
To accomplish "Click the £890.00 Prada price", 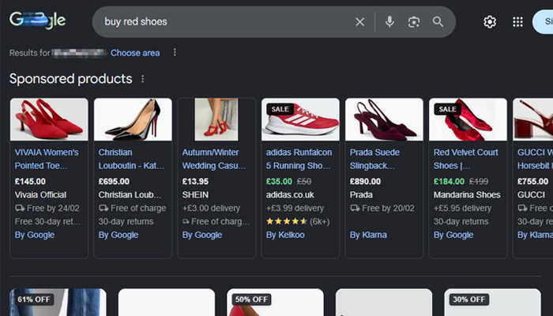I will tap(365, 182).
